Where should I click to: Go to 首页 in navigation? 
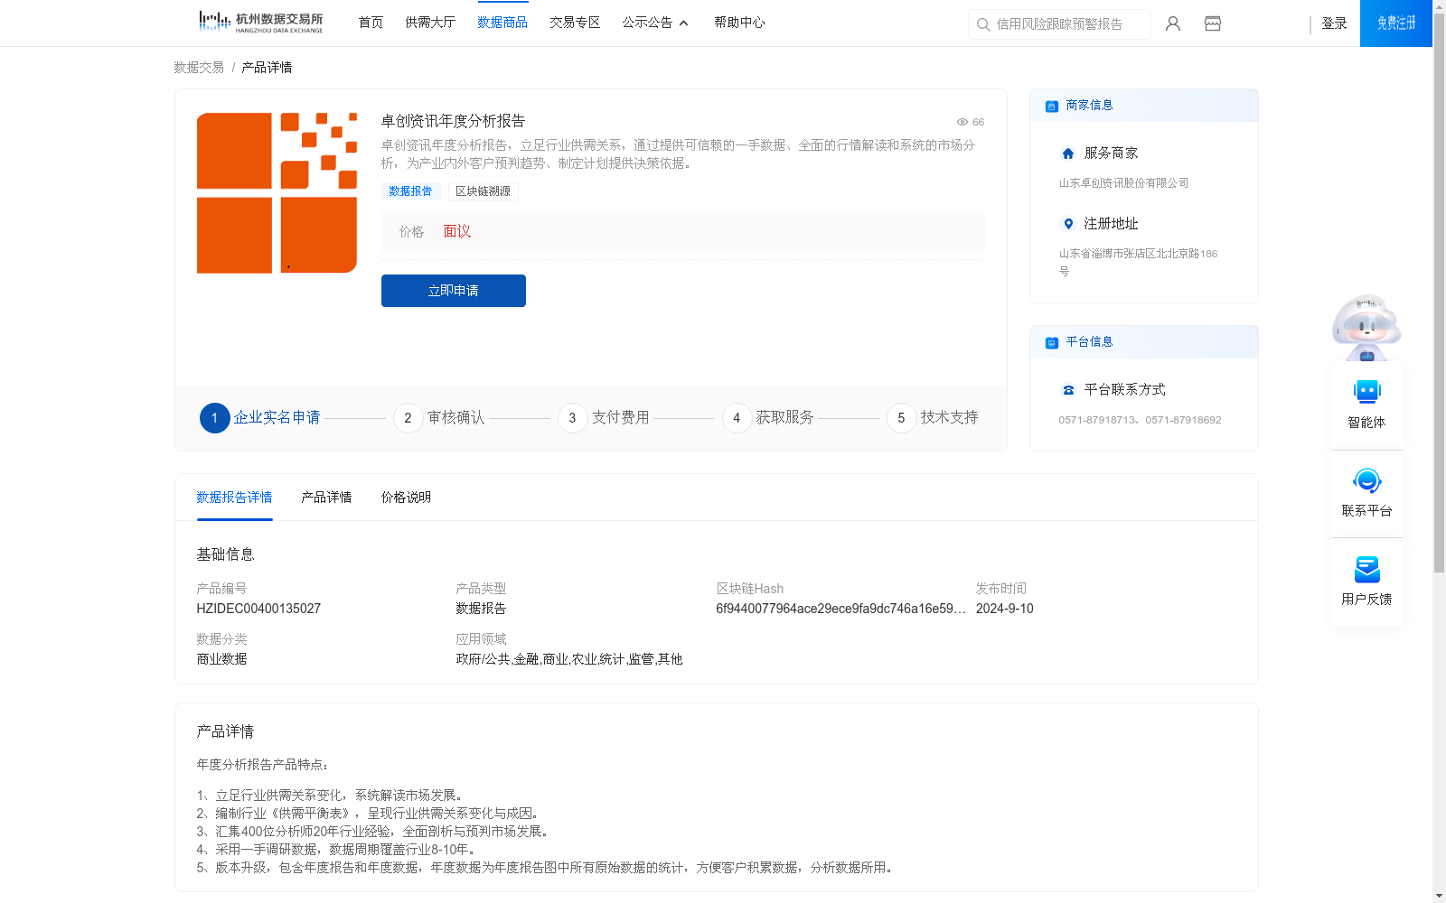(371, 23)
